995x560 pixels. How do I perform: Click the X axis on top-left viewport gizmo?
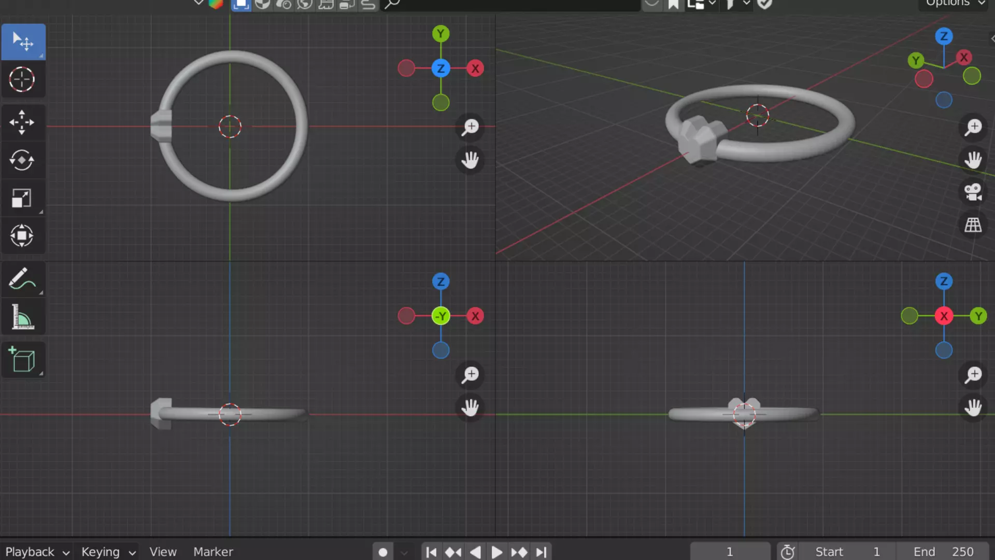pos(475,68)
